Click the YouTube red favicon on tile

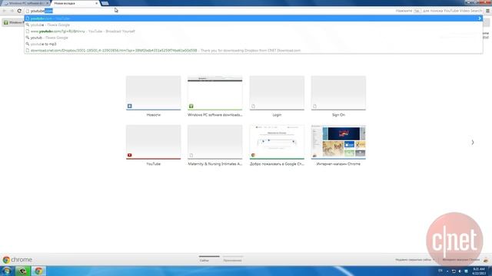[130, 155]
